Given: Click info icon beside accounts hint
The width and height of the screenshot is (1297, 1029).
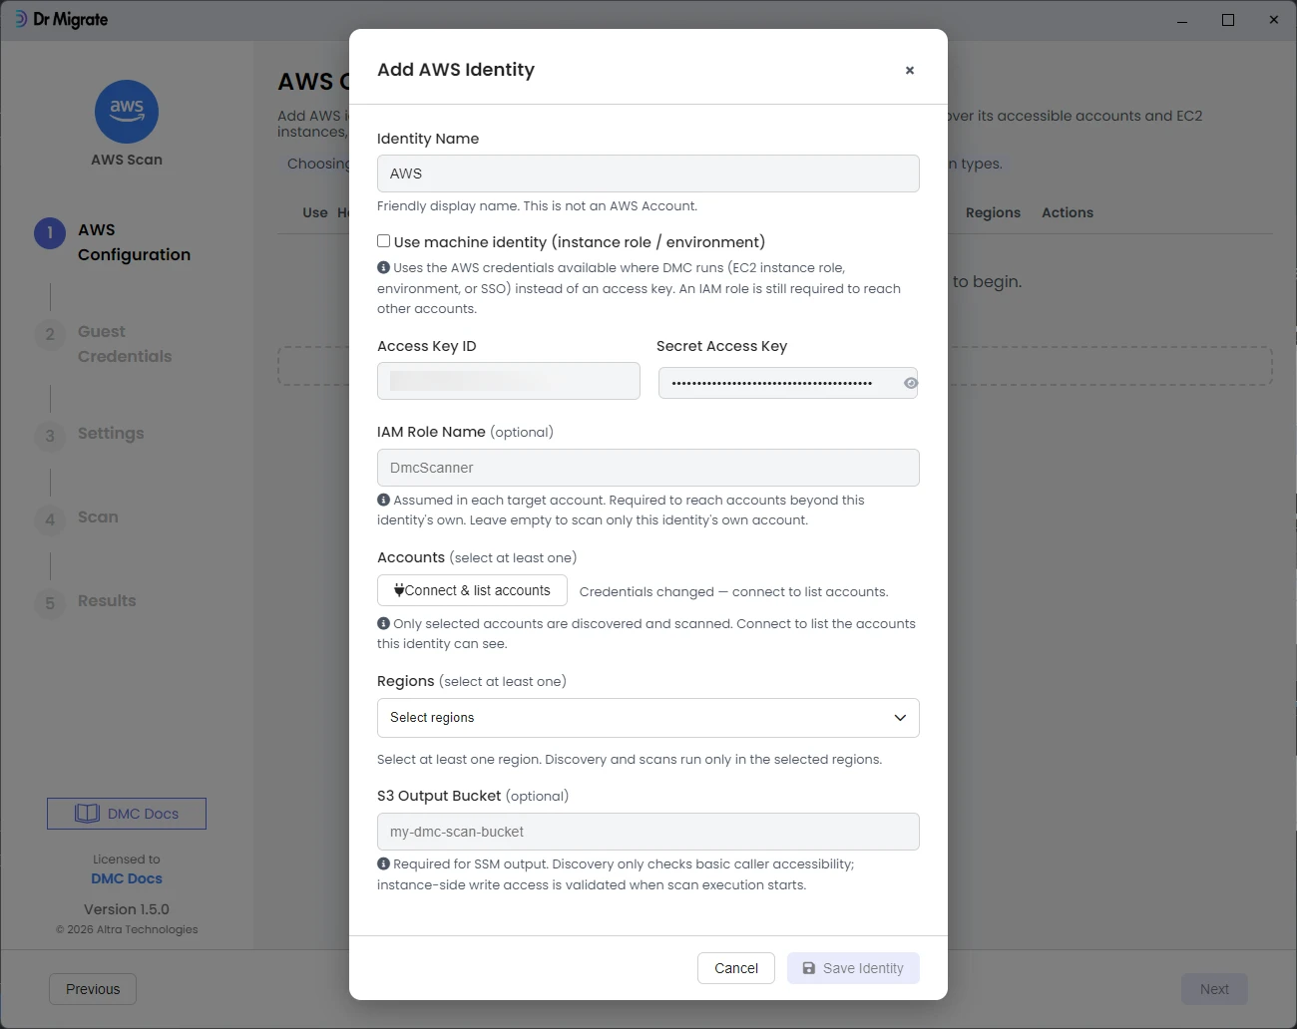Looking at the screenshot, I should pyautogui.click(x=383, y=623).
